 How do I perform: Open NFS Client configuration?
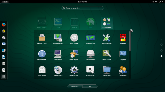(107, 71)
